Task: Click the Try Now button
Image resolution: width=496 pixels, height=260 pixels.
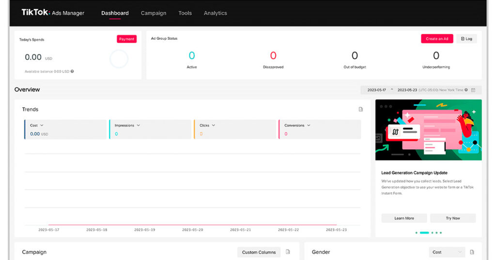Action: coord(453,218)
